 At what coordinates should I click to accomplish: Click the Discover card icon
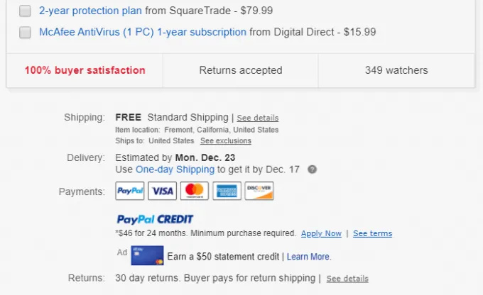[x=259, y=191]
